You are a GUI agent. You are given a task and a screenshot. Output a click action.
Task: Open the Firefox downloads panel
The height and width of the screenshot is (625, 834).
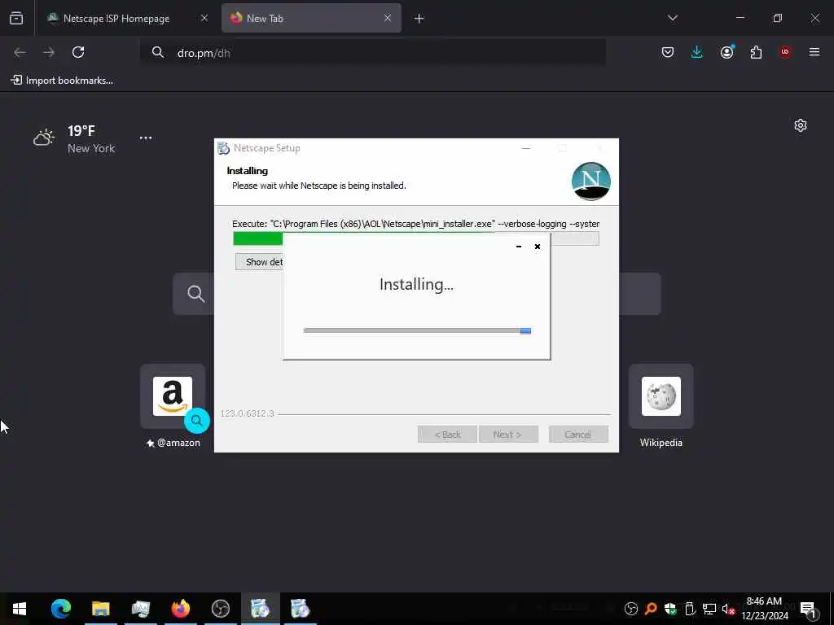pos(697,52)
